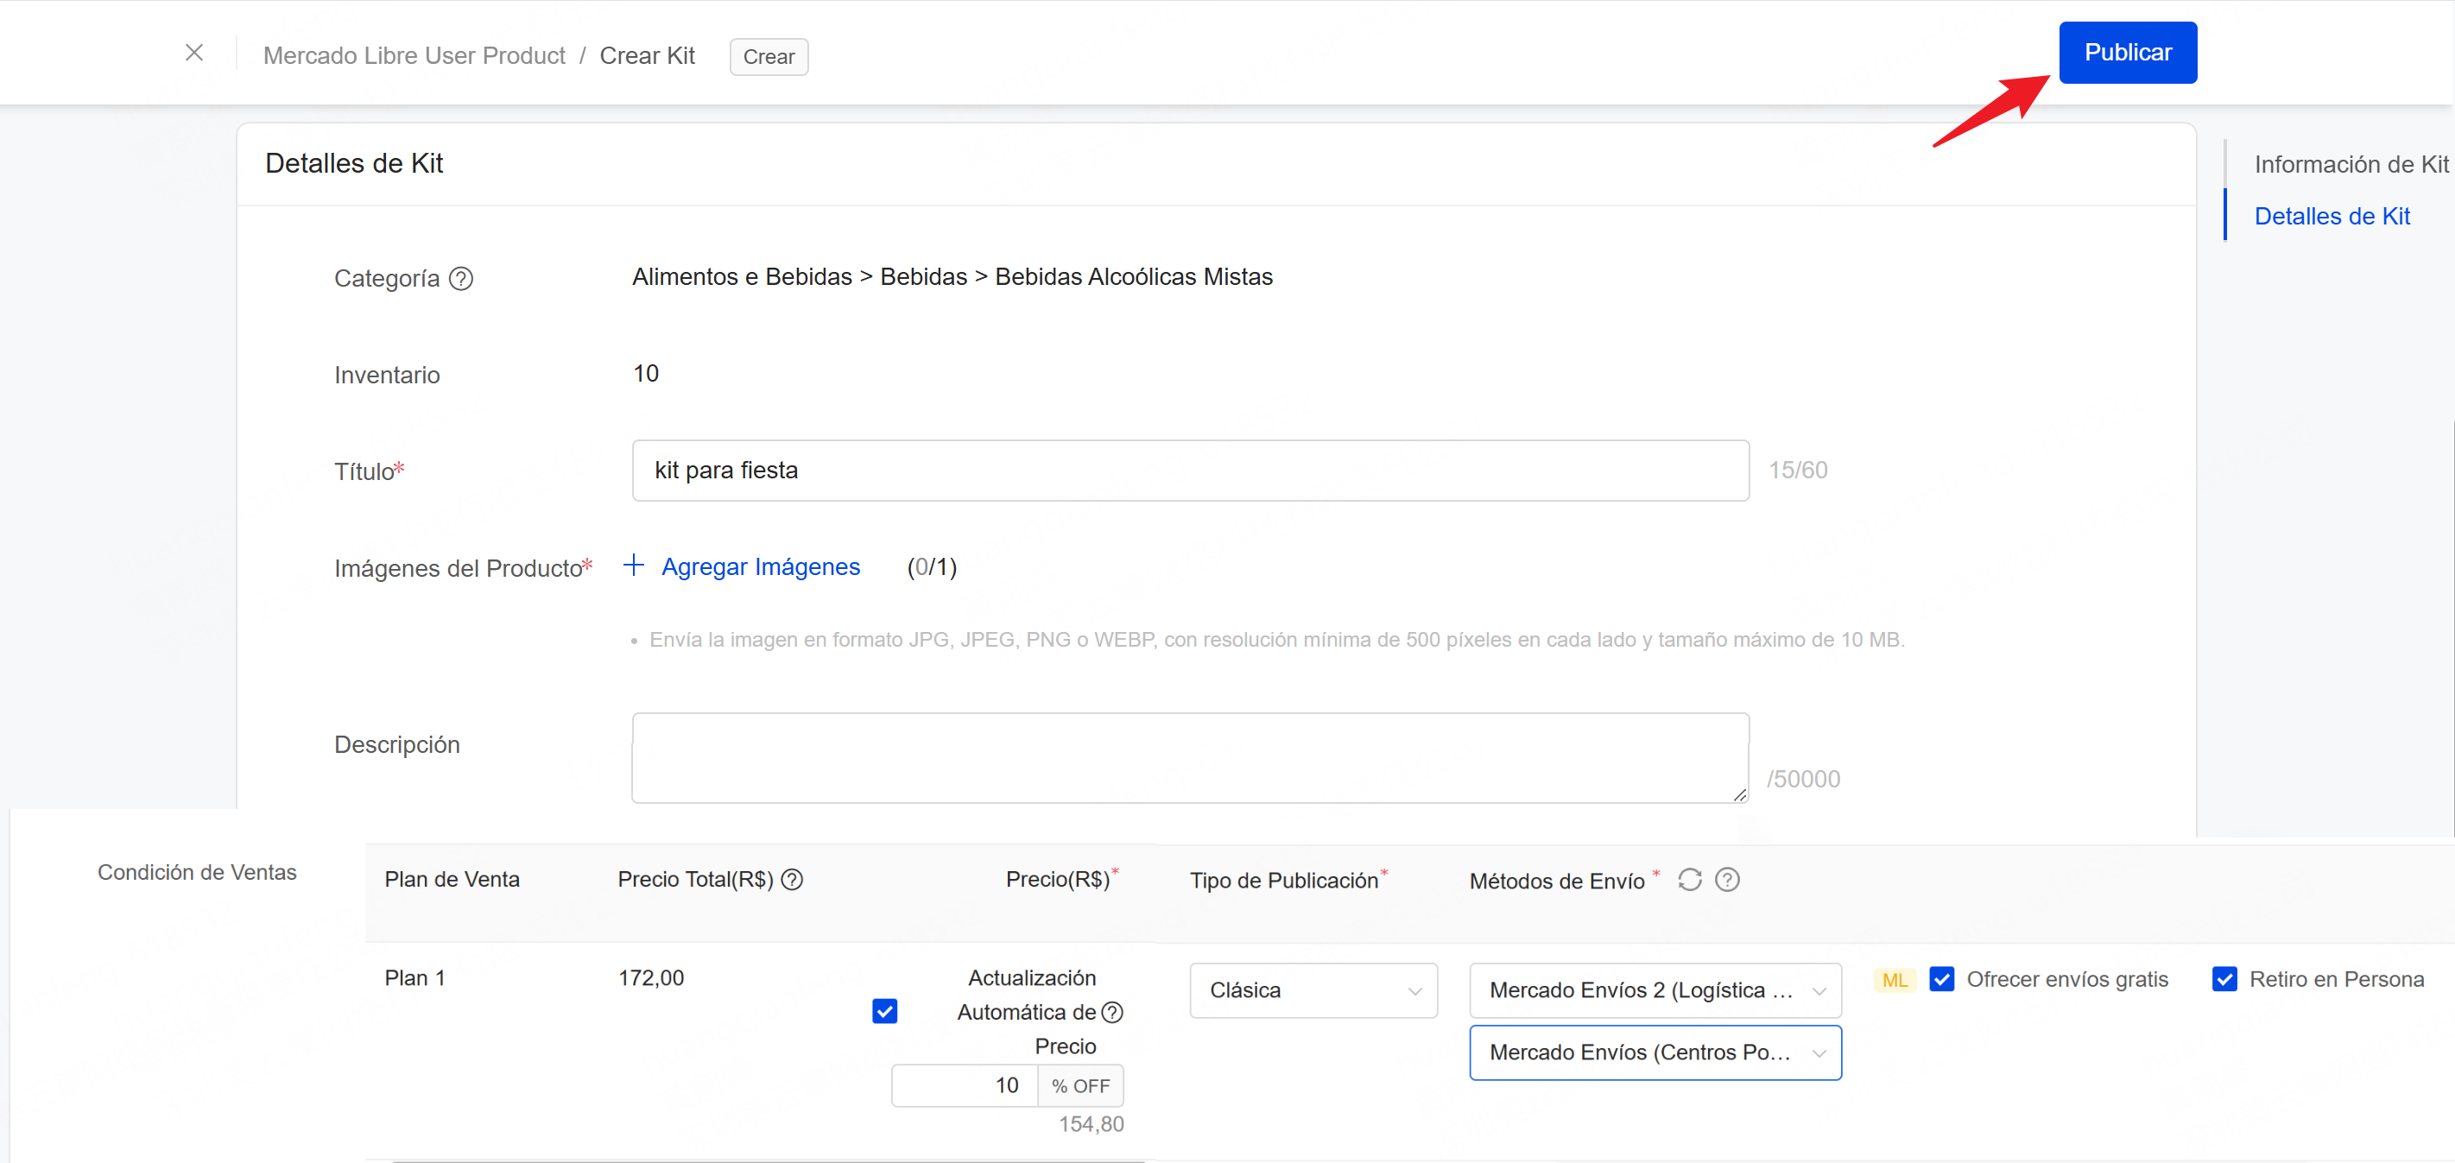
Task: Open the Mercado Envíos Centros dropdown
Action: [1655, 1052]
